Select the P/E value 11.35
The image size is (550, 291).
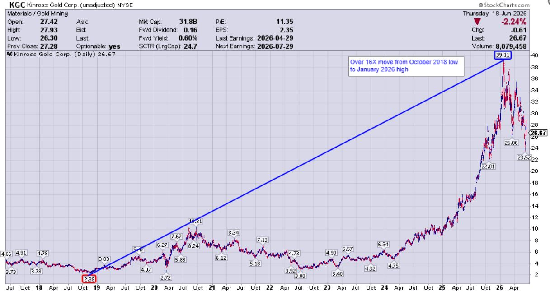click(x=285, y=21)
